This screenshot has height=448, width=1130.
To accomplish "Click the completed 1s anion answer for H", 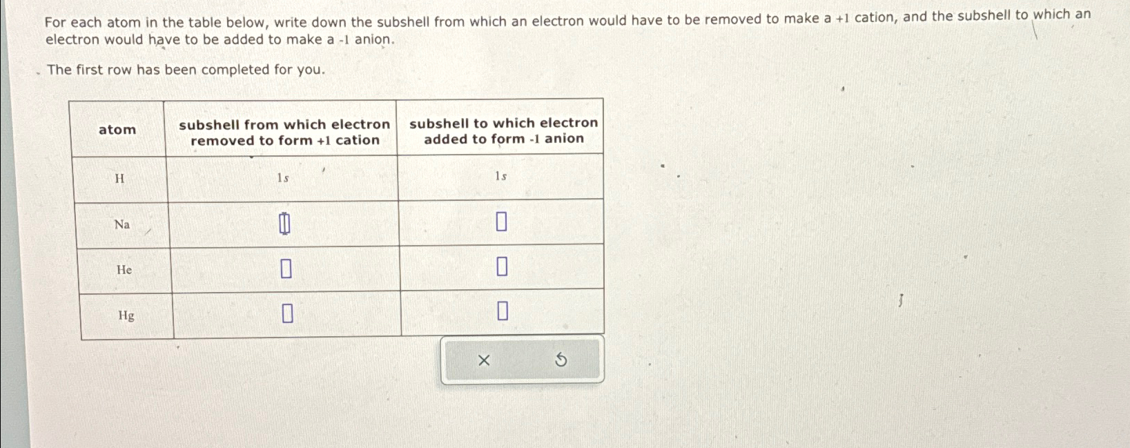I will pos(500,176).
